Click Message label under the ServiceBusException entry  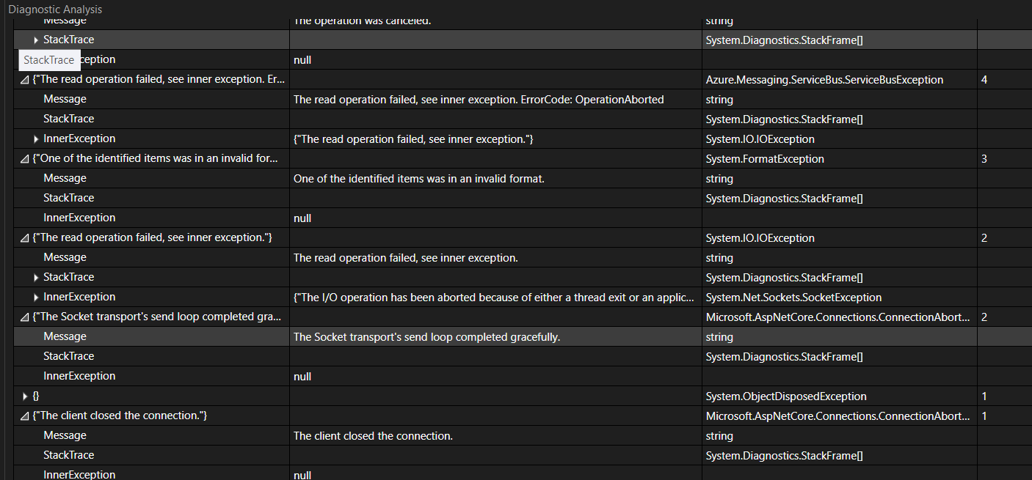pos(65,100)
